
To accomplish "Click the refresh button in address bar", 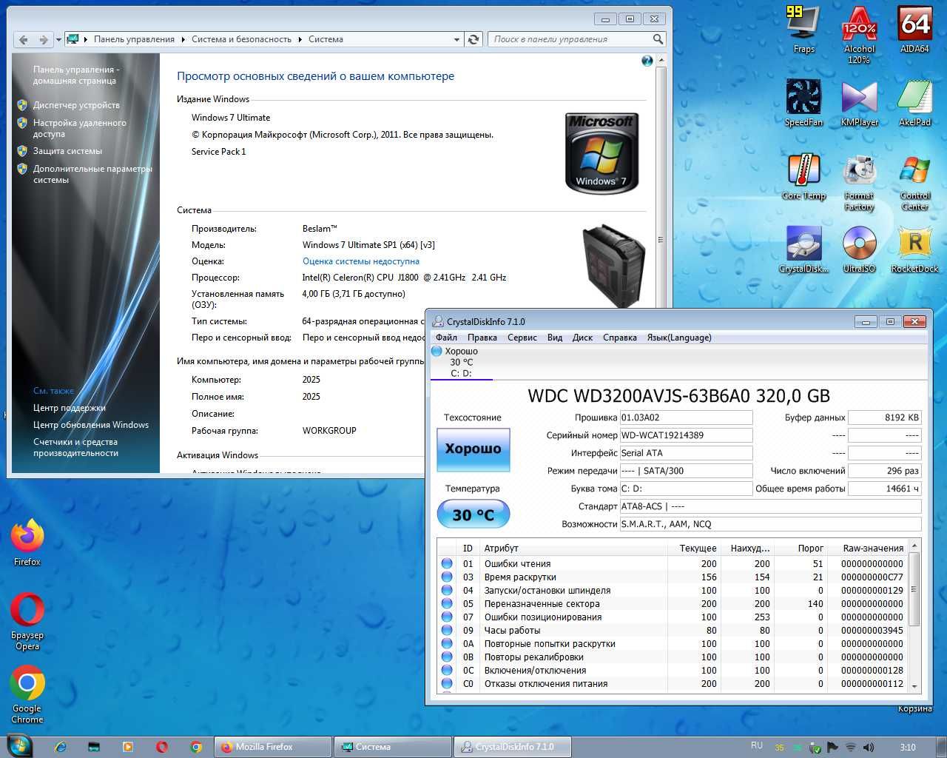I will click(x=474, y=39).
